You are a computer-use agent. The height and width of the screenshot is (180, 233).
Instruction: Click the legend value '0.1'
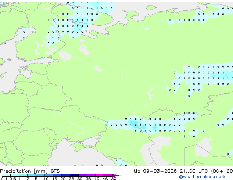4,179
